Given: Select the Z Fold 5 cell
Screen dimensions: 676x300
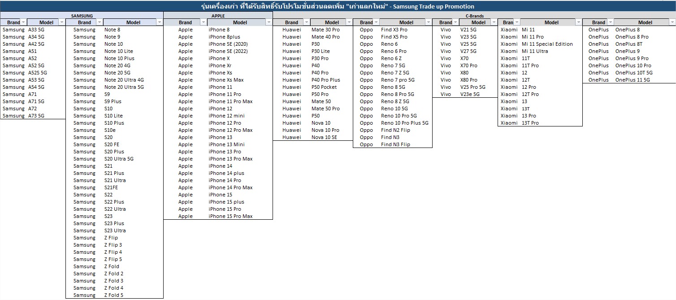Looking at the screenshot, I should [x=133, y=295].
